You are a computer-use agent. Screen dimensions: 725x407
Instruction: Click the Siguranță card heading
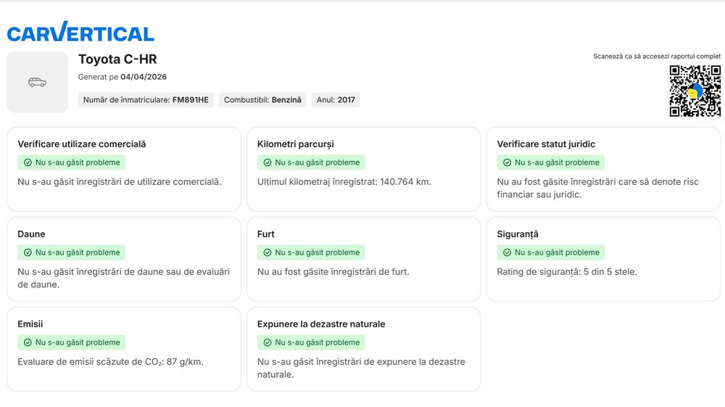click(x=518, y=234)
